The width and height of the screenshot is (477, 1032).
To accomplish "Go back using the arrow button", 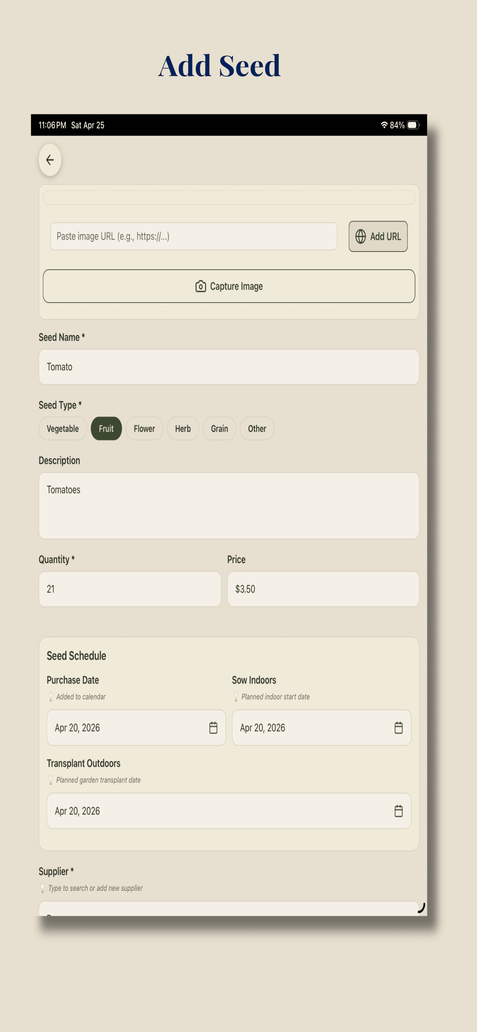I will pos(50,160).
